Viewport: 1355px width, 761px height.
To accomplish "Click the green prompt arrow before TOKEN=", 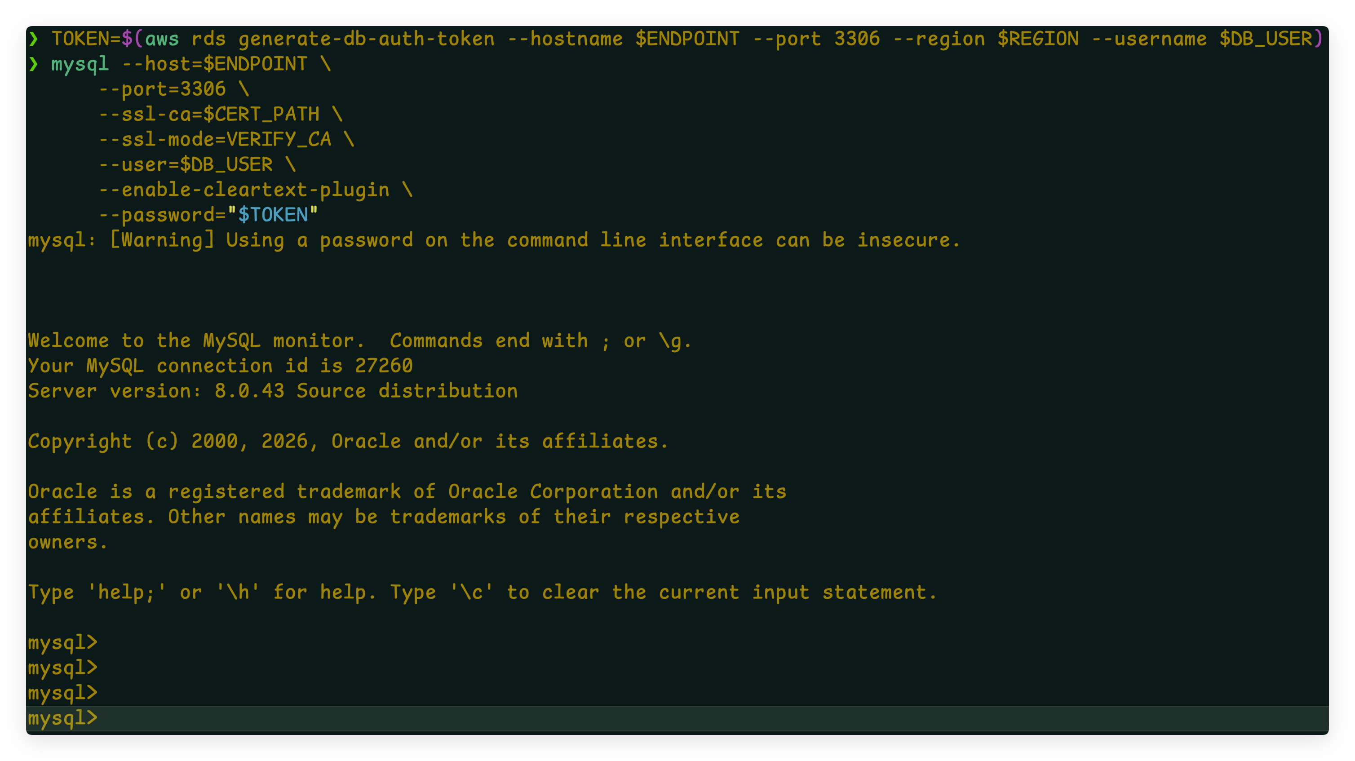I will click(34, 39).
